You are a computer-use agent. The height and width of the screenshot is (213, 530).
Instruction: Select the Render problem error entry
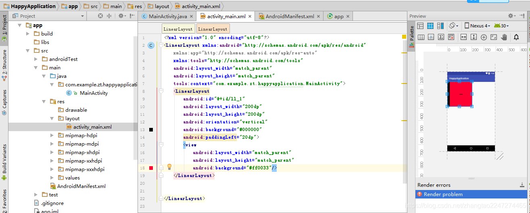pyautogui.click(x=443, y=194)
